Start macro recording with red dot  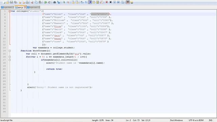click(x=107, y=2)
